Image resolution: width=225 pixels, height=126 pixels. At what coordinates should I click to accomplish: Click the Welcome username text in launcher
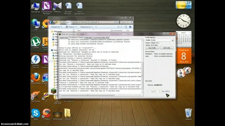pos(155,85)
